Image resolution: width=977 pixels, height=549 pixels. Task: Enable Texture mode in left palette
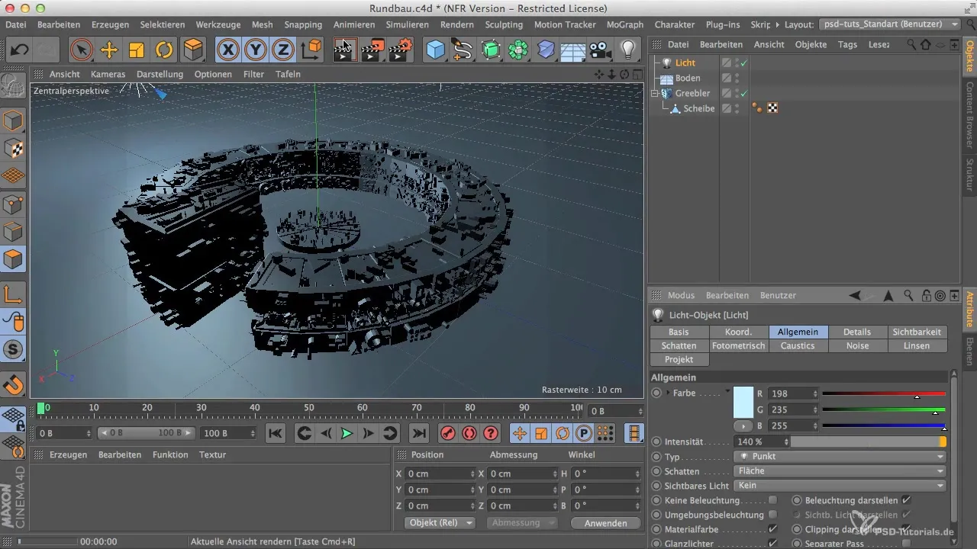click(14, 148)
